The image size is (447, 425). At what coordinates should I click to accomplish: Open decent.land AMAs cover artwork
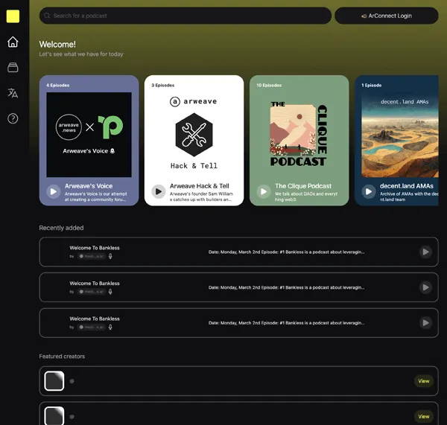[400, 135]
